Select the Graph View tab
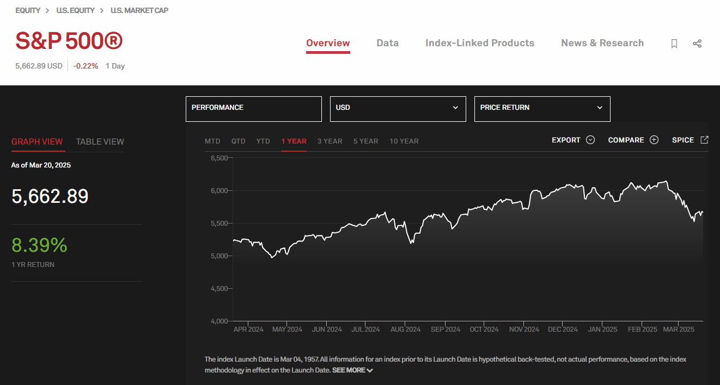This screenshot has width=720, height=385. (x=37, y=141)
